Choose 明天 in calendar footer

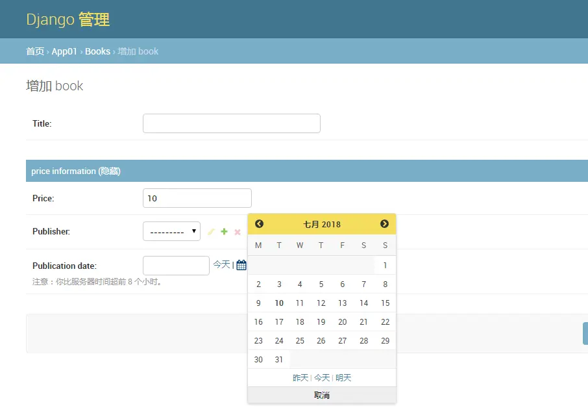click(x=343, y=378)
